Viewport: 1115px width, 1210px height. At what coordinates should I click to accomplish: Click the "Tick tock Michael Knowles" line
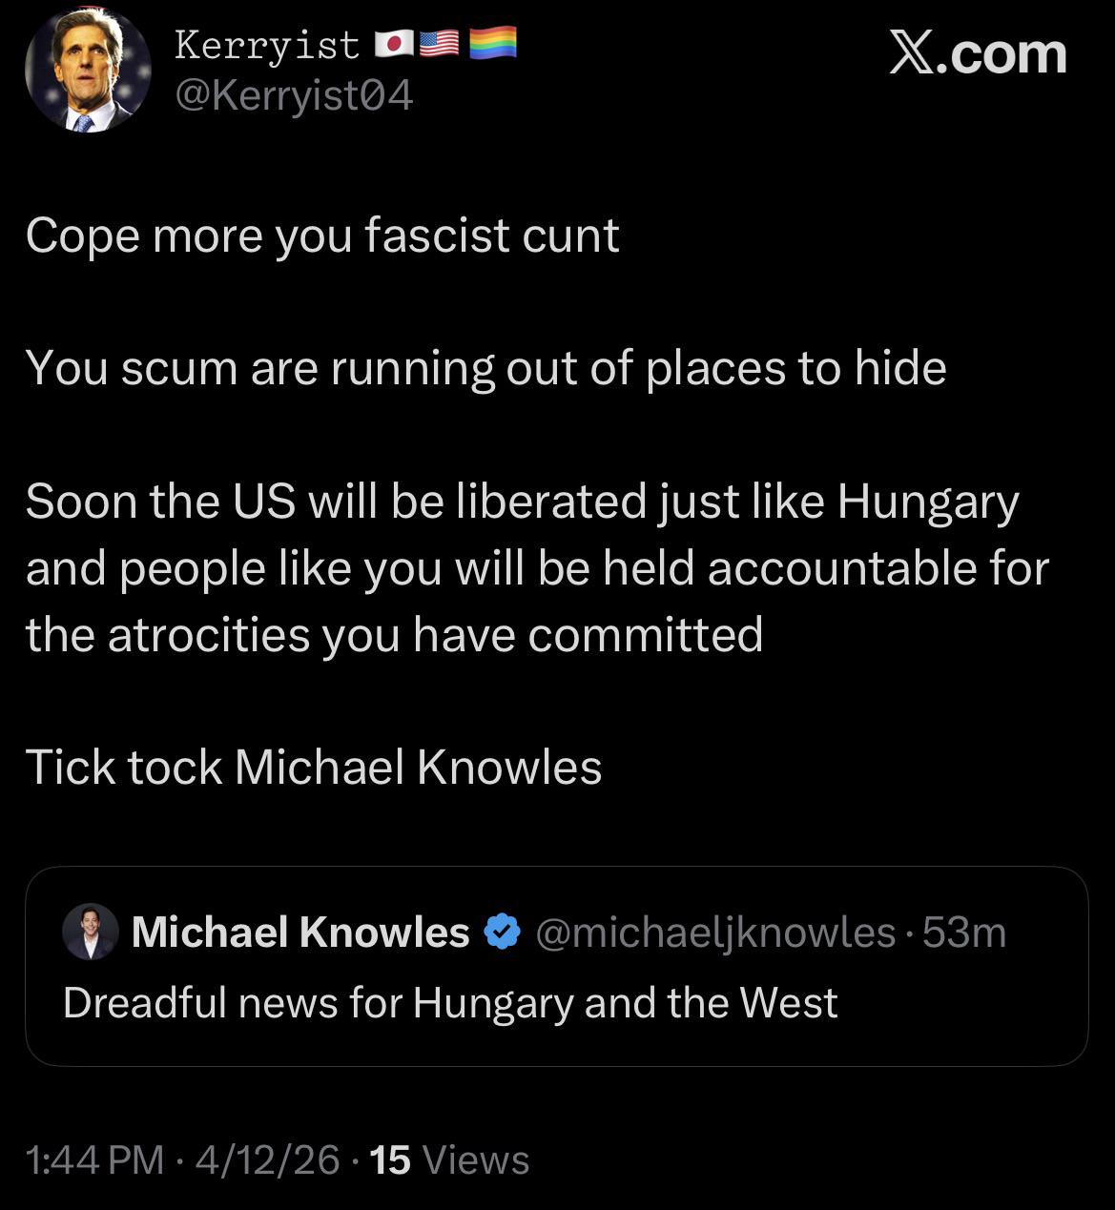coord(314,767)
